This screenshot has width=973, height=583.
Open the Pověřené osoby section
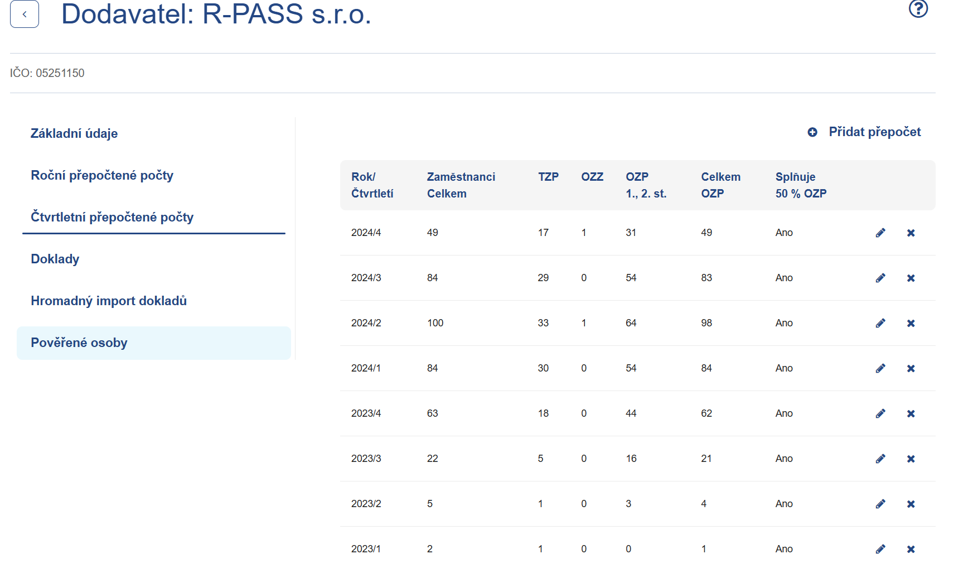(154, 343)
